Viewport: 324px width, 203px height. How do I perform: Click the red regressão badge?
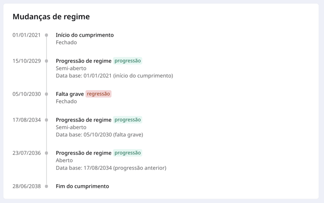98,94
